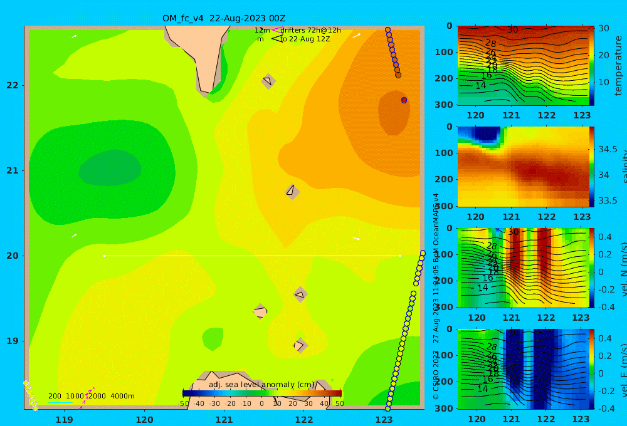The height and width of the screenshot is (426, 627).
Task: Open the northward velocity section panel
Action: [523, 268]
